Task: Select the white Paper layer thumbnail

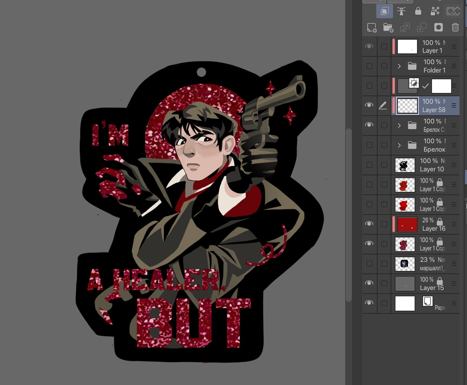Action: click(405, 304)
